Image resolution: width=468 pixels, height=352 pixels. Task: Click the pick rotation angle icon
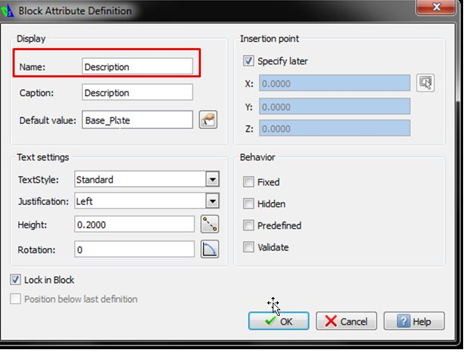pyautogui.click(x=209, y=249)
